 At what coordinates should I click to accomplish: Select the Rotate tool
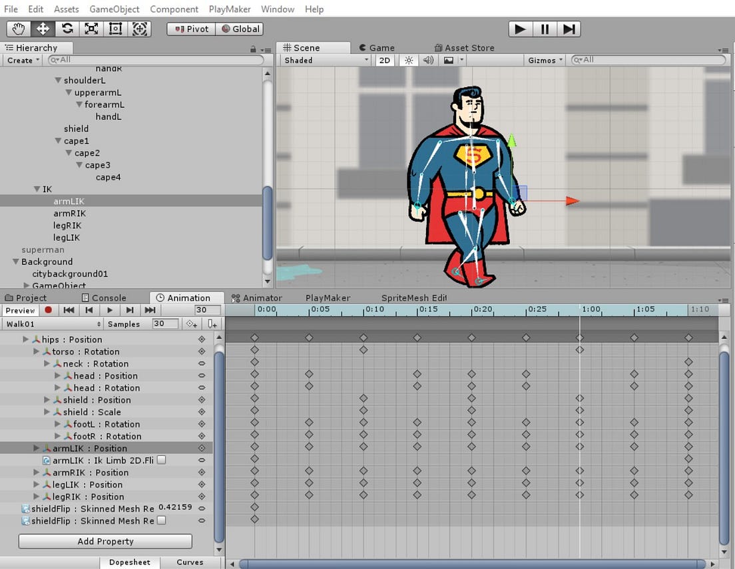click(67, 29)
